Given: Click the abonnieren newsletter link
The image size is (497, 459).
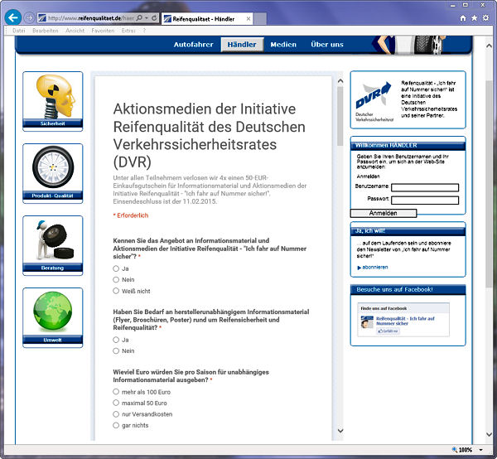Looking at the screenshot, I should pyautogui.click(x=375, y=268).
